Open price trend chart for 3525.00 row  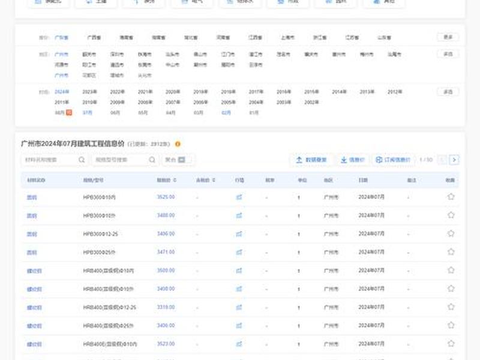pyautogui.click(x=239, y=197)
